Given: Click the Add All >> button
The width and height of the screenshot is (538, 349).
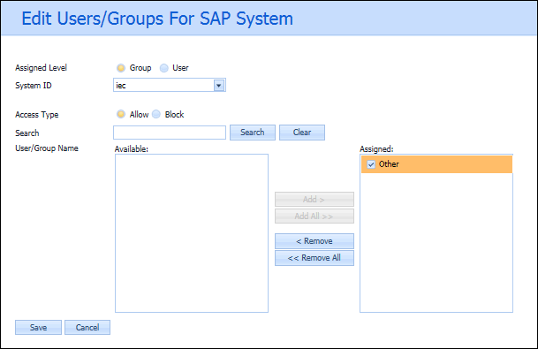Looking at the screenshot, I should [314, 216].
